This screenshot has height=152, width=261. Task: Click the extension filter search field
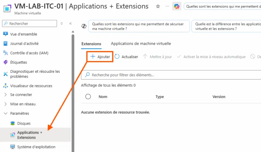pos(173,75)
